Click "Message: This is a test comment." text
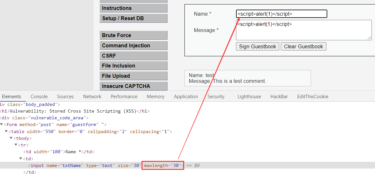Image resolution: width=375 pixels, height=174 pixels. pos(227,81)
